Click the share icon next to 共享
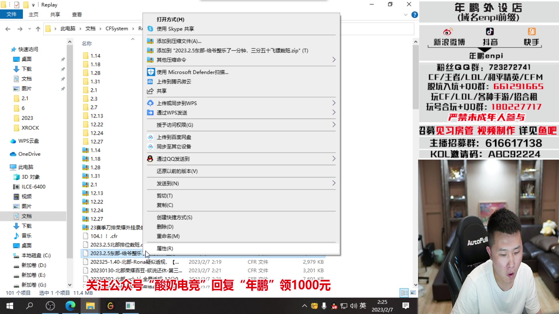The image size is (559, 314). click(150, 91)
